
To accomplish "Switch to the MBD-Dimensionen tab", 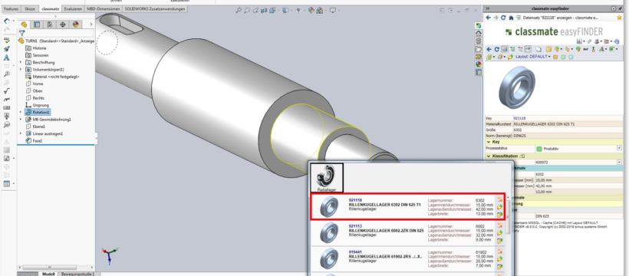I will click(x=104, y=8).
